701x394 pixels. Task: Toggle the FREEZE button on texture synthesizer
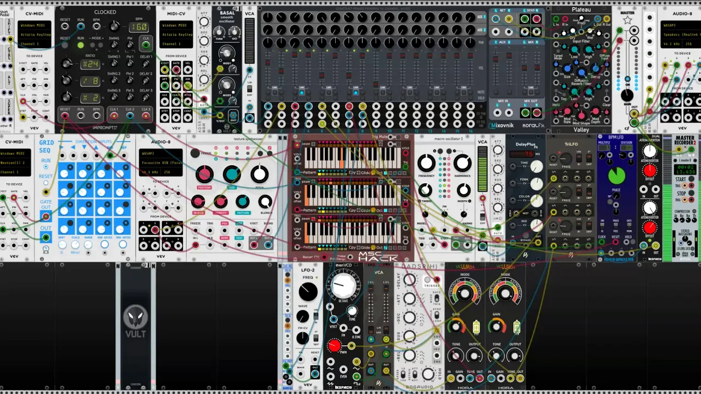point(195,154)
